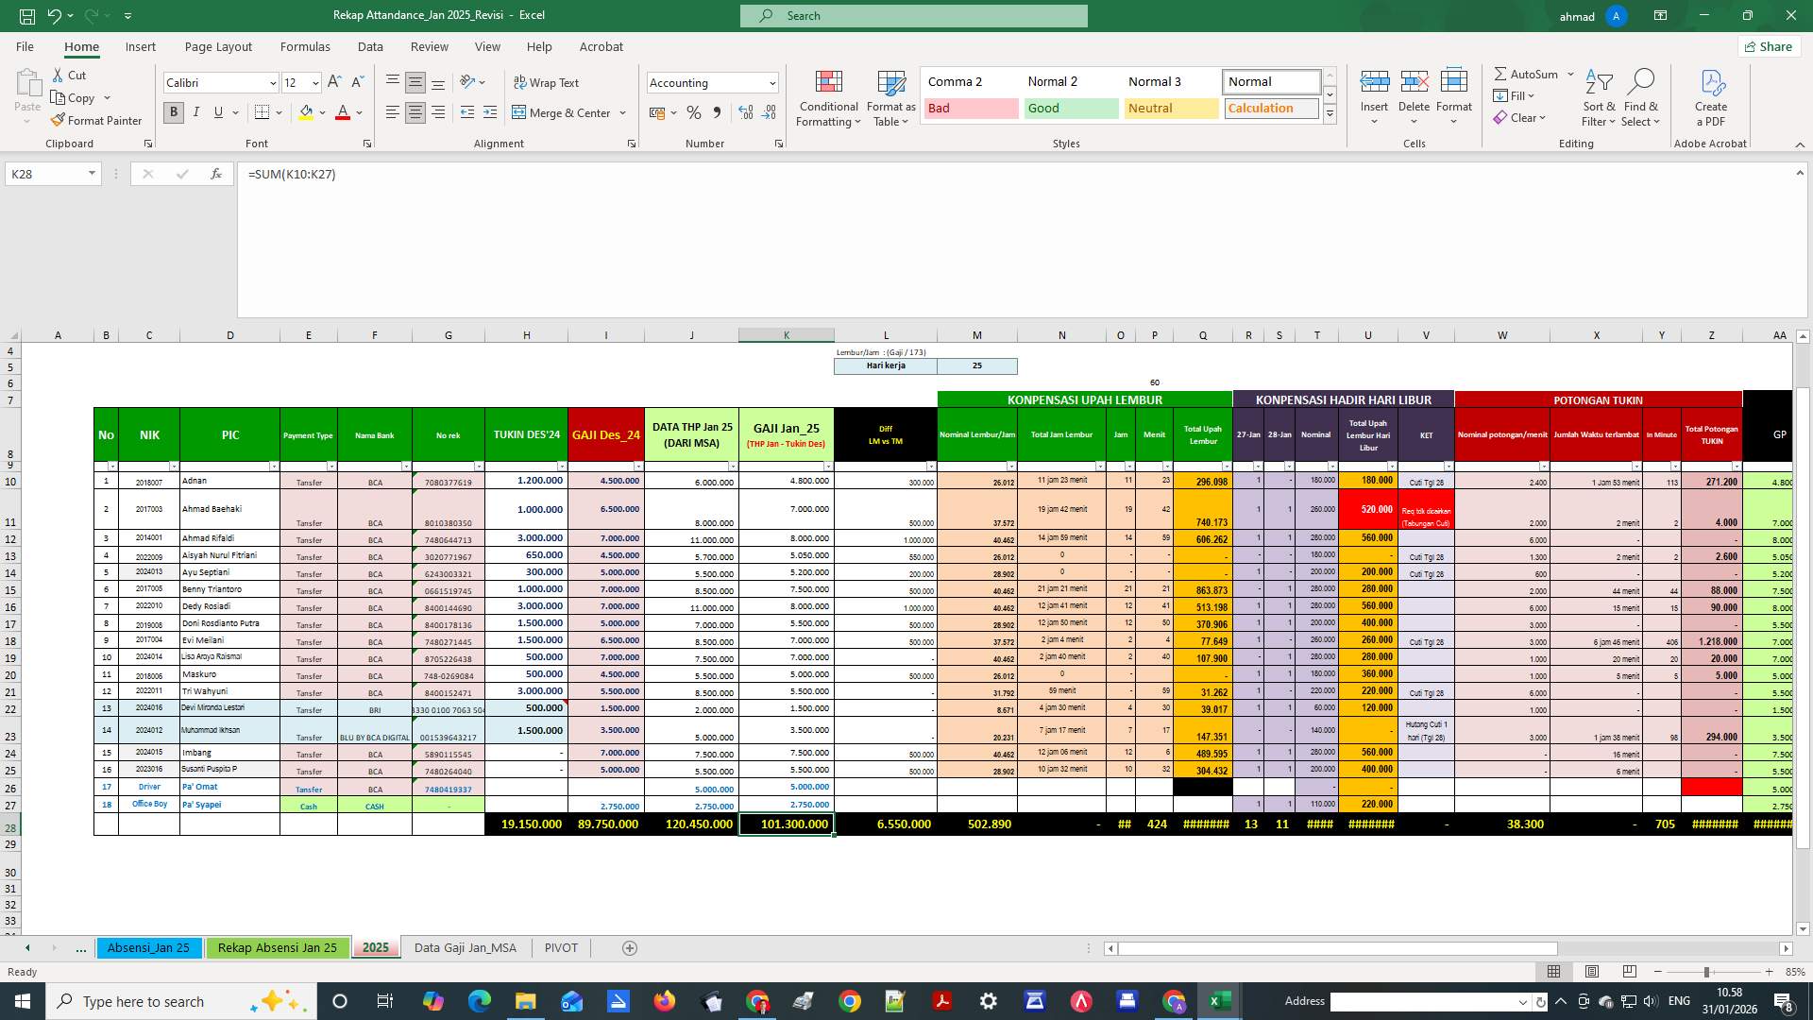The height and width of the screenshot is (1020, 1813).
Task: Toggle Bold formatting
Action: 173,112
